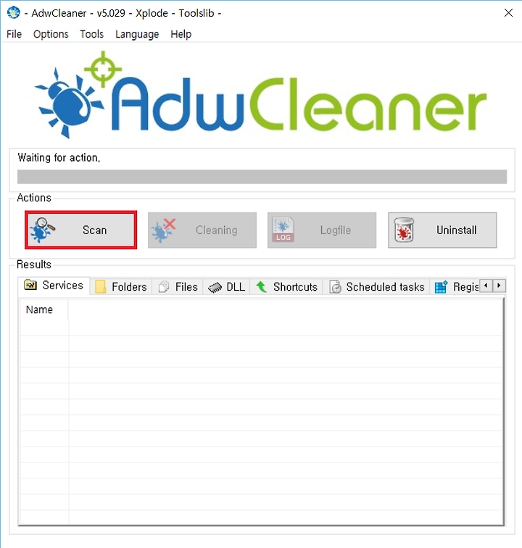
Task: Switch to the Files tab
Action: (x=178, y=287)
